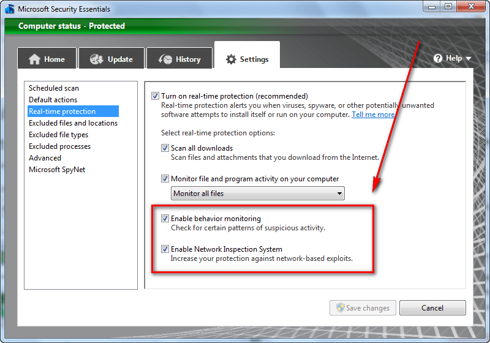This screenshot has width=490, height=343.
Task: Maximize the Security Essentials window
Action: point(448,6)
